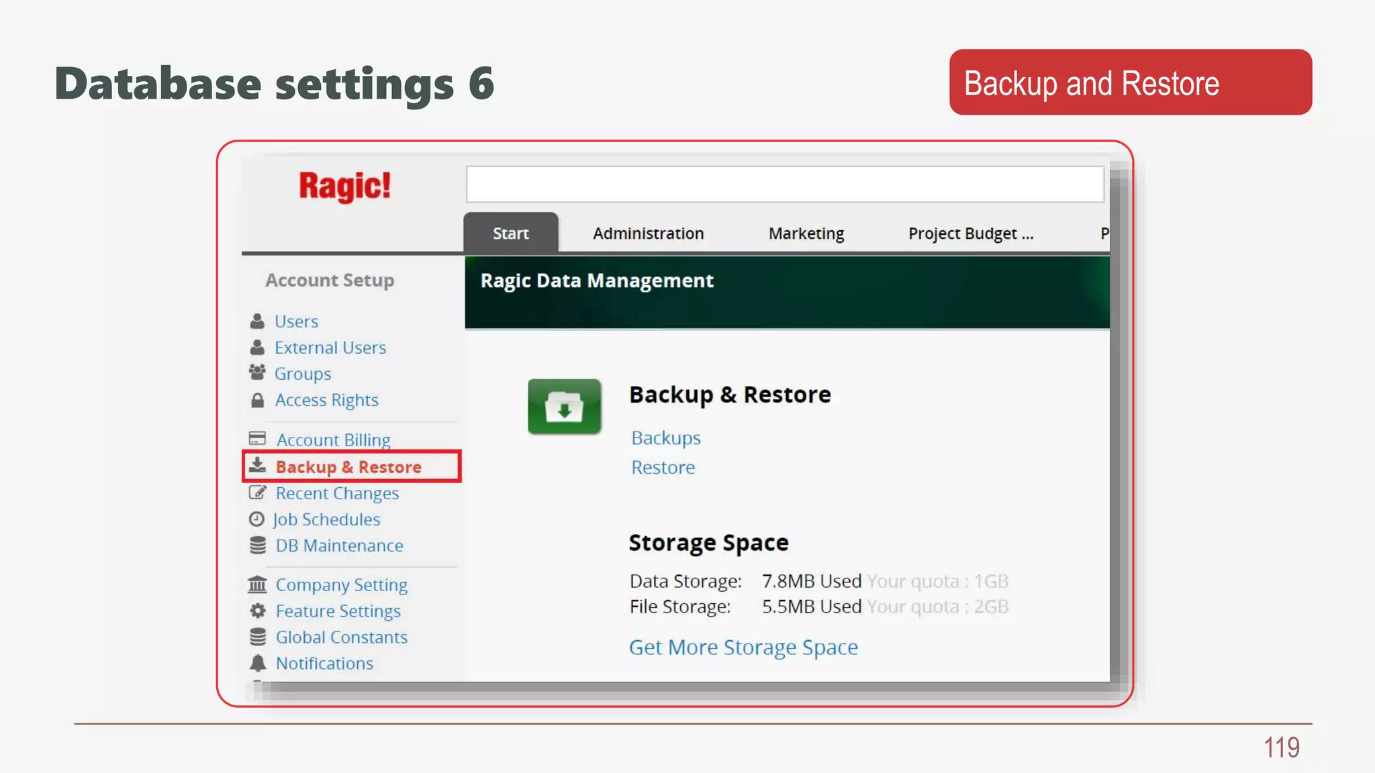Click the 'Your quota : 1GB' text
Image resolution: width=1375 pixels, height=773 pixels.
(938, 581)
